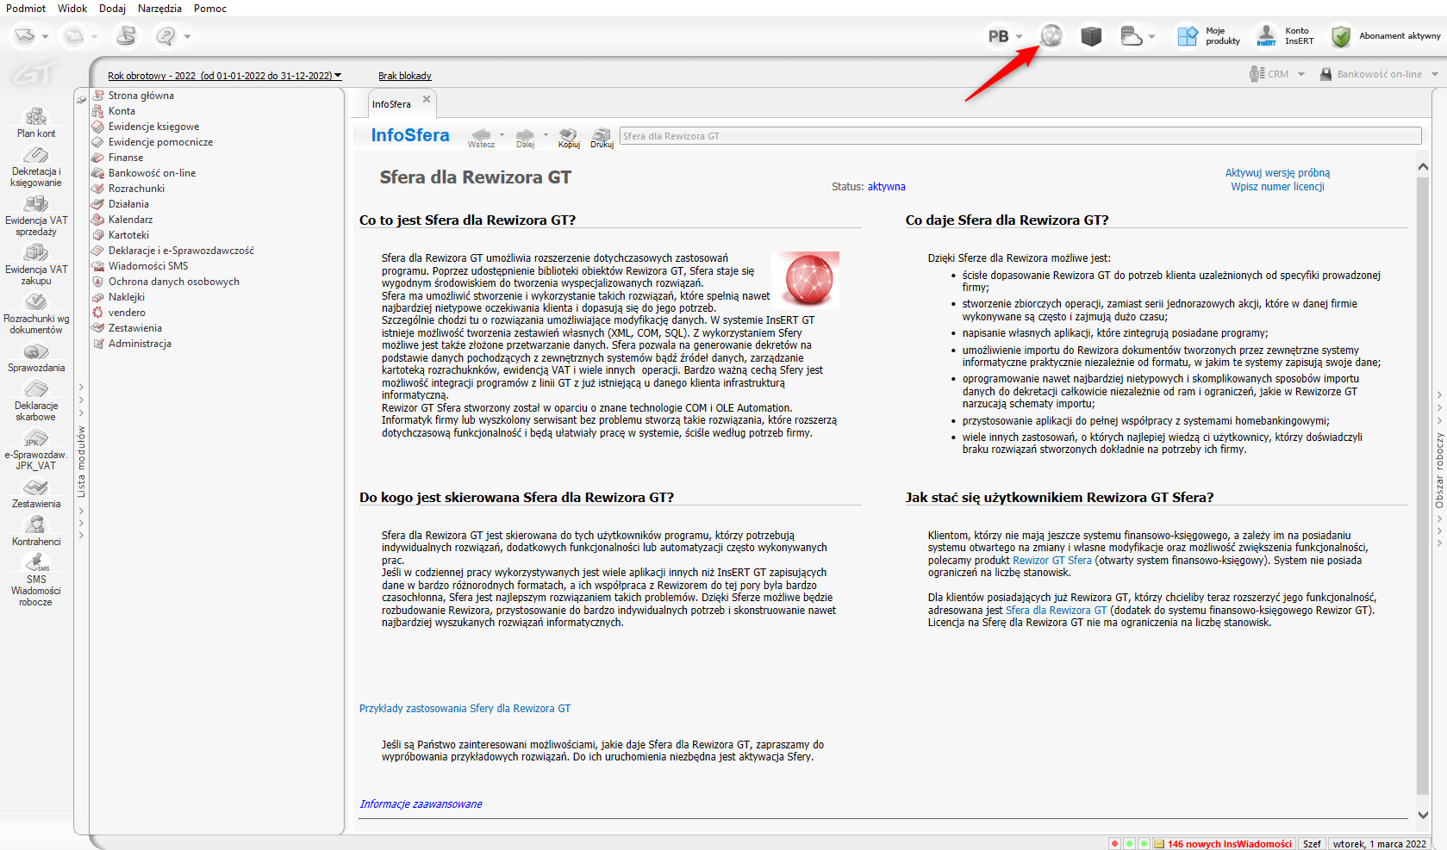The image size is (1447, 850).
Task: Click Drukuj in InfoSfera toolbar
Action: pos(602,138)
